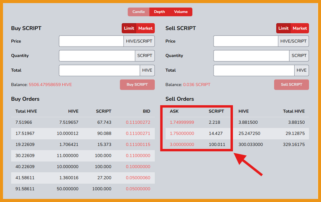Switch to the Depth chart tab
321x202 pixels.
159,12
